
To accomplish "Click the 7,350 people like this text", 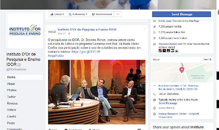I will pyautogui.click(x=170, y=27).
